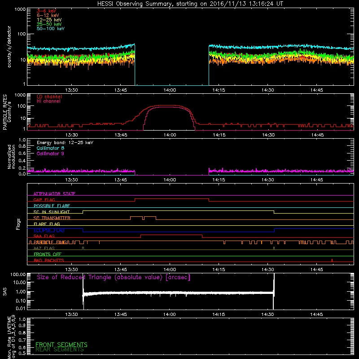Select the '50-100 keV' legend label
This screenshot has width=359, height=359.
point(51,29)
